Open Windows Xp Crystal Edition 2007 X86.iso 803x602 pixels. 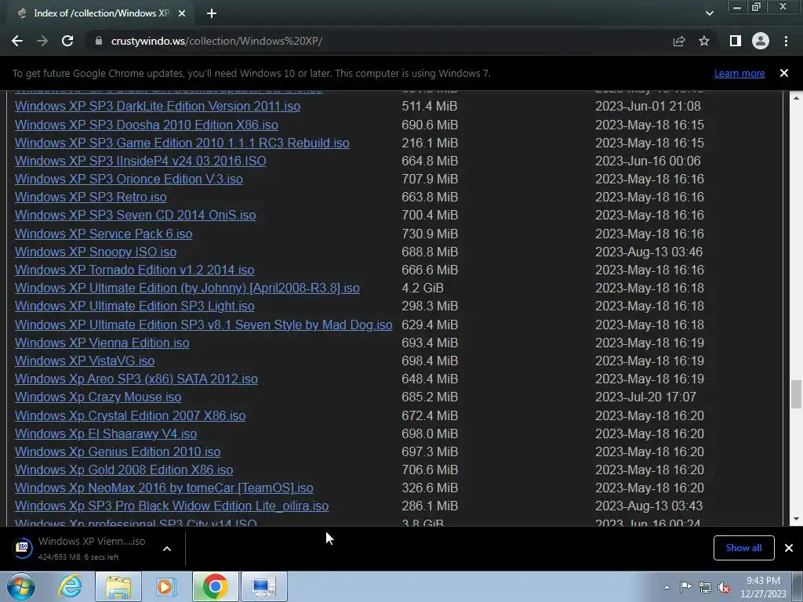[x=130, y=415]
